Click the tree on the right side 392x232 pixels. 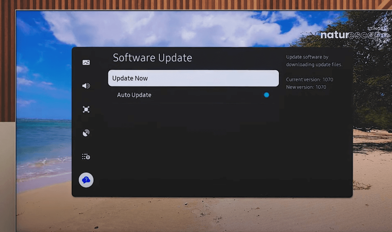coord(370,83)
